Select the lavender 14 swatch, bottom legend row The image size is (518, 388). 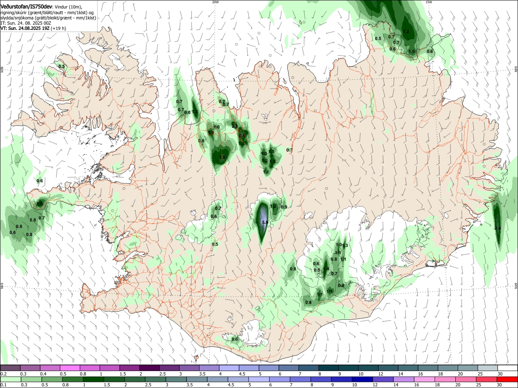404,379
